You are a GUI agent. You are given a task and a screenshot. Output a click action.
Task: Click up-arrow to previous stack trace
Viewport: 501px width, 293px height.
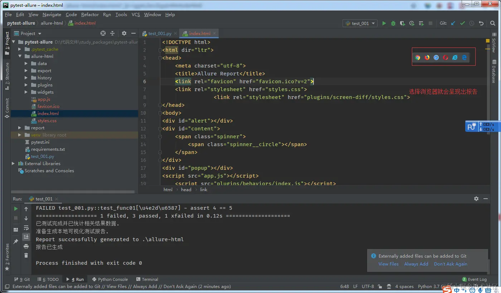[26, 209]
